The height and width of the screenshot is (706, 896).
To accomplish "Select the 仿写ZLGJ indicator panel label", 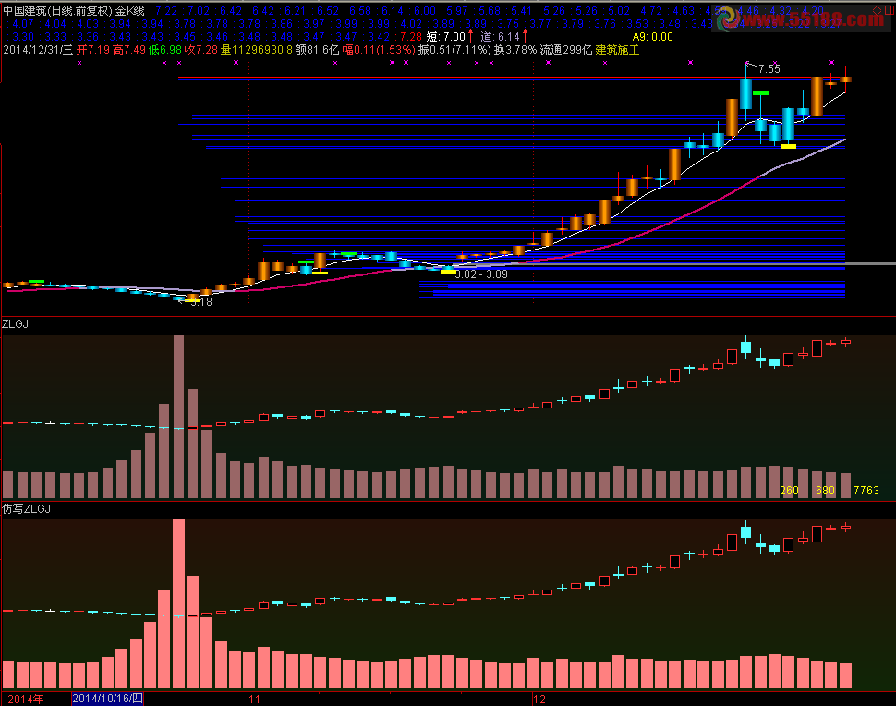I will click(x=26, y=509).
